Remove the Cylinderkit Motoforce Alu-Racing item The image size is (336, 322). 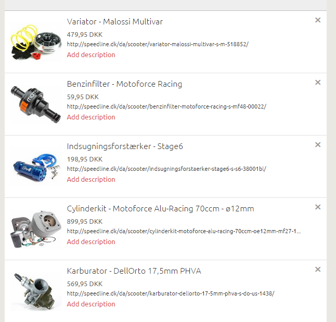[318, 207]
